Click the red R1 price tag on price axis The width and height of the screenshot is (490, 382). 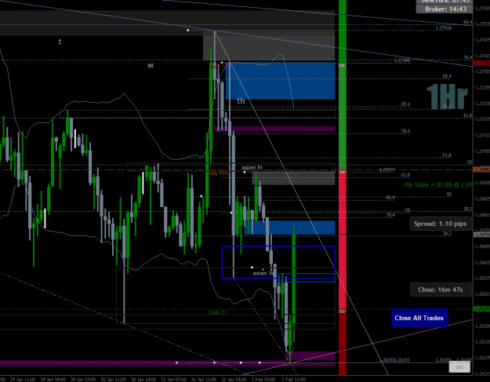[481, 64]
